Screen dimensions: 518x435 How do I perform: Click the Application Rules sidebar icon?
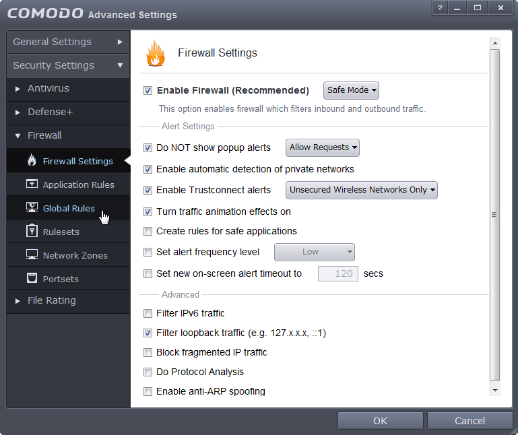click(x=32, y=184)
